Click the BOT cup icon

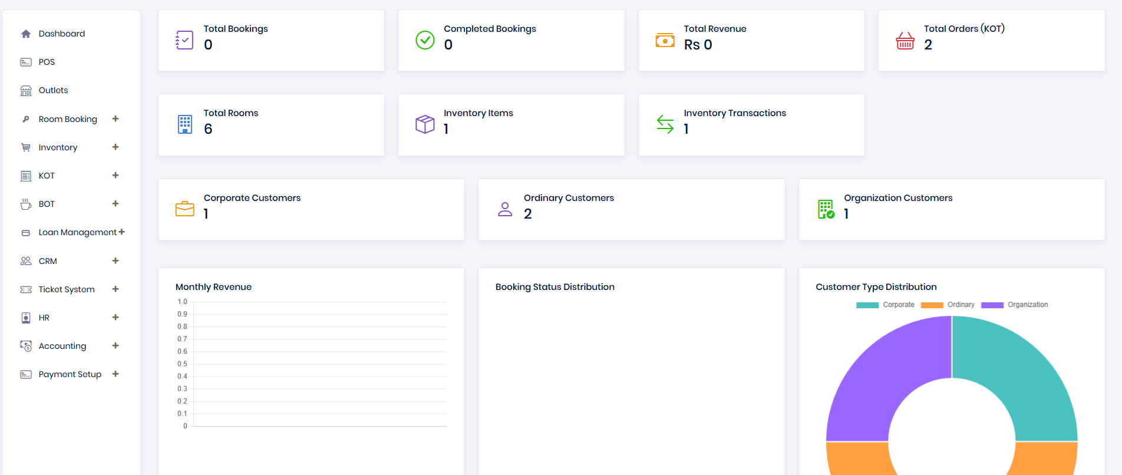[26, 204]
